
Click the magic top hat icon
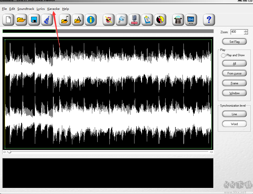click(178, 20)
